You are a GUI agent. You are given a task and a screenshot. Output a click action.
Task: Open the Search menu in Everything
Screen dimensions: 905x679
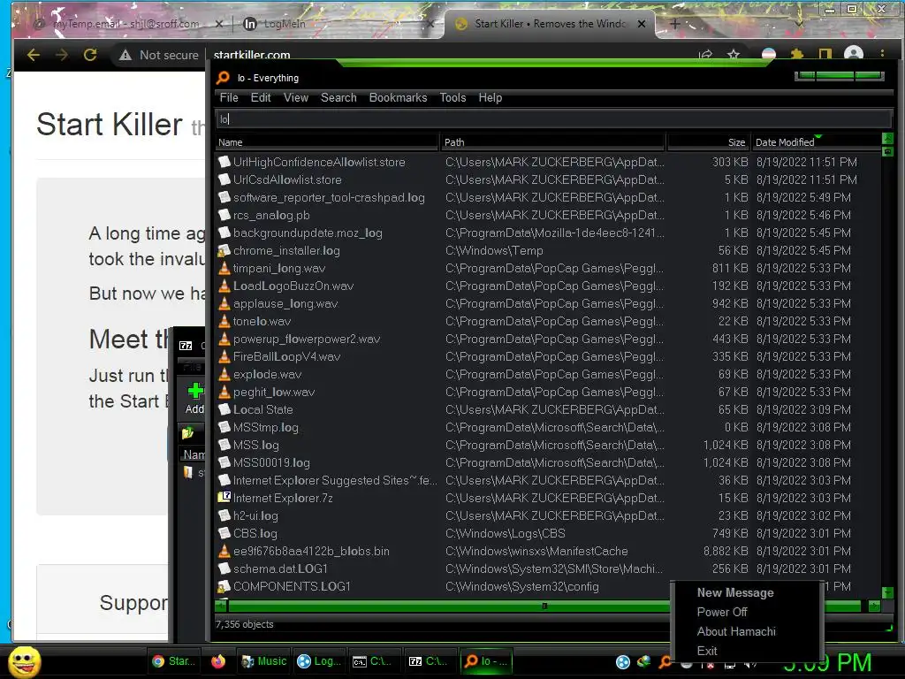338,97
